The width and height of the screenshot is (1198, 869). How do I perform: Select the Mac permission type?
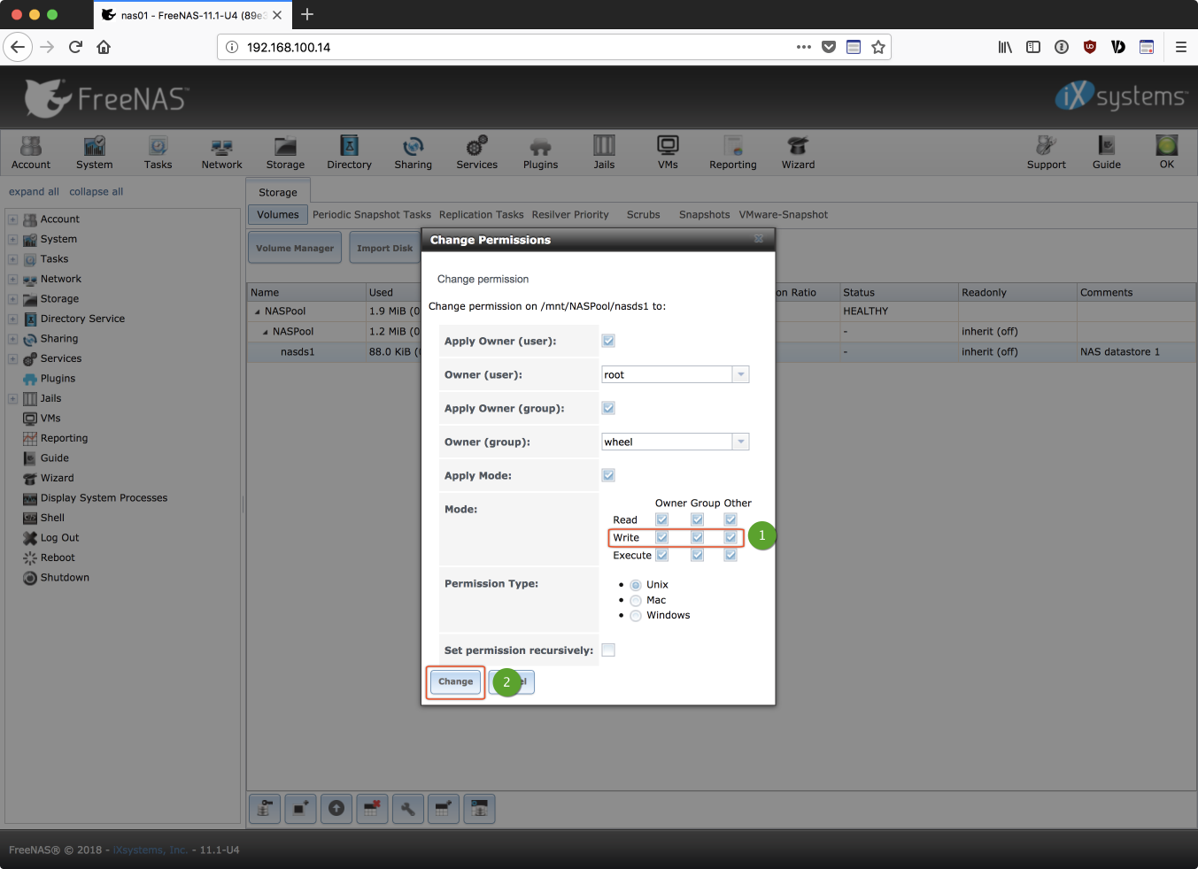pos(636,601)
